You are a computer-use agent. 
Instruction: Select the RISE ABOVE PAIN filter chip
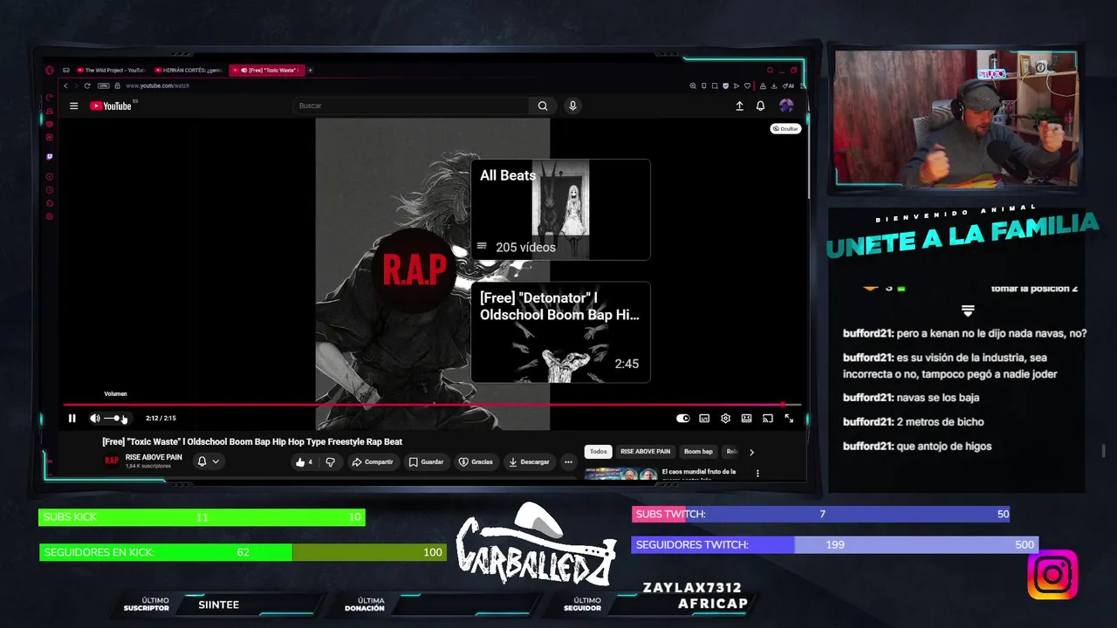[645, 452]
